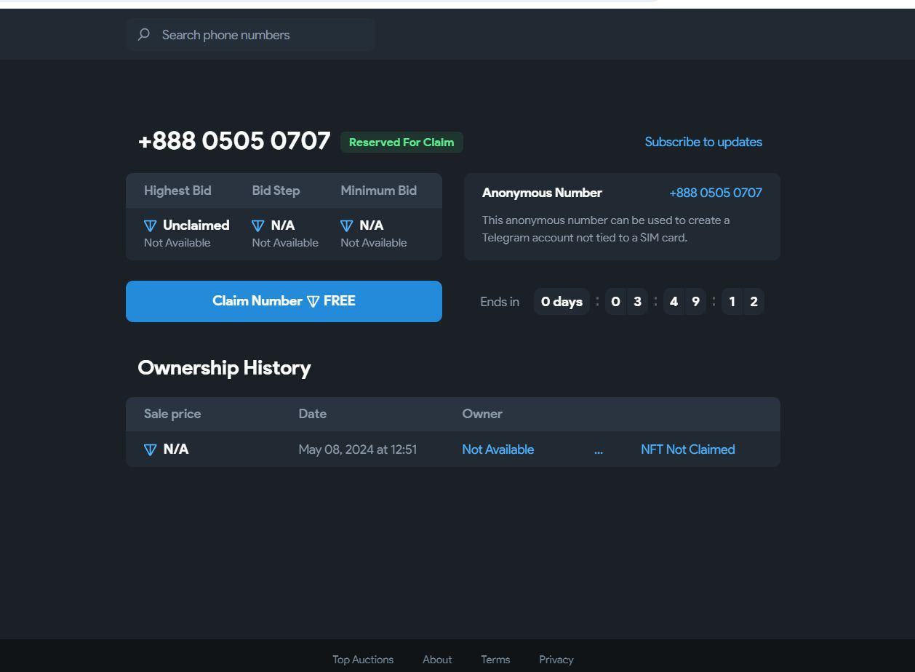Open the +888 0505 0707 blue link
This screenshot has width=915, height=672.
pyautogui.click(x=716, y=193)
